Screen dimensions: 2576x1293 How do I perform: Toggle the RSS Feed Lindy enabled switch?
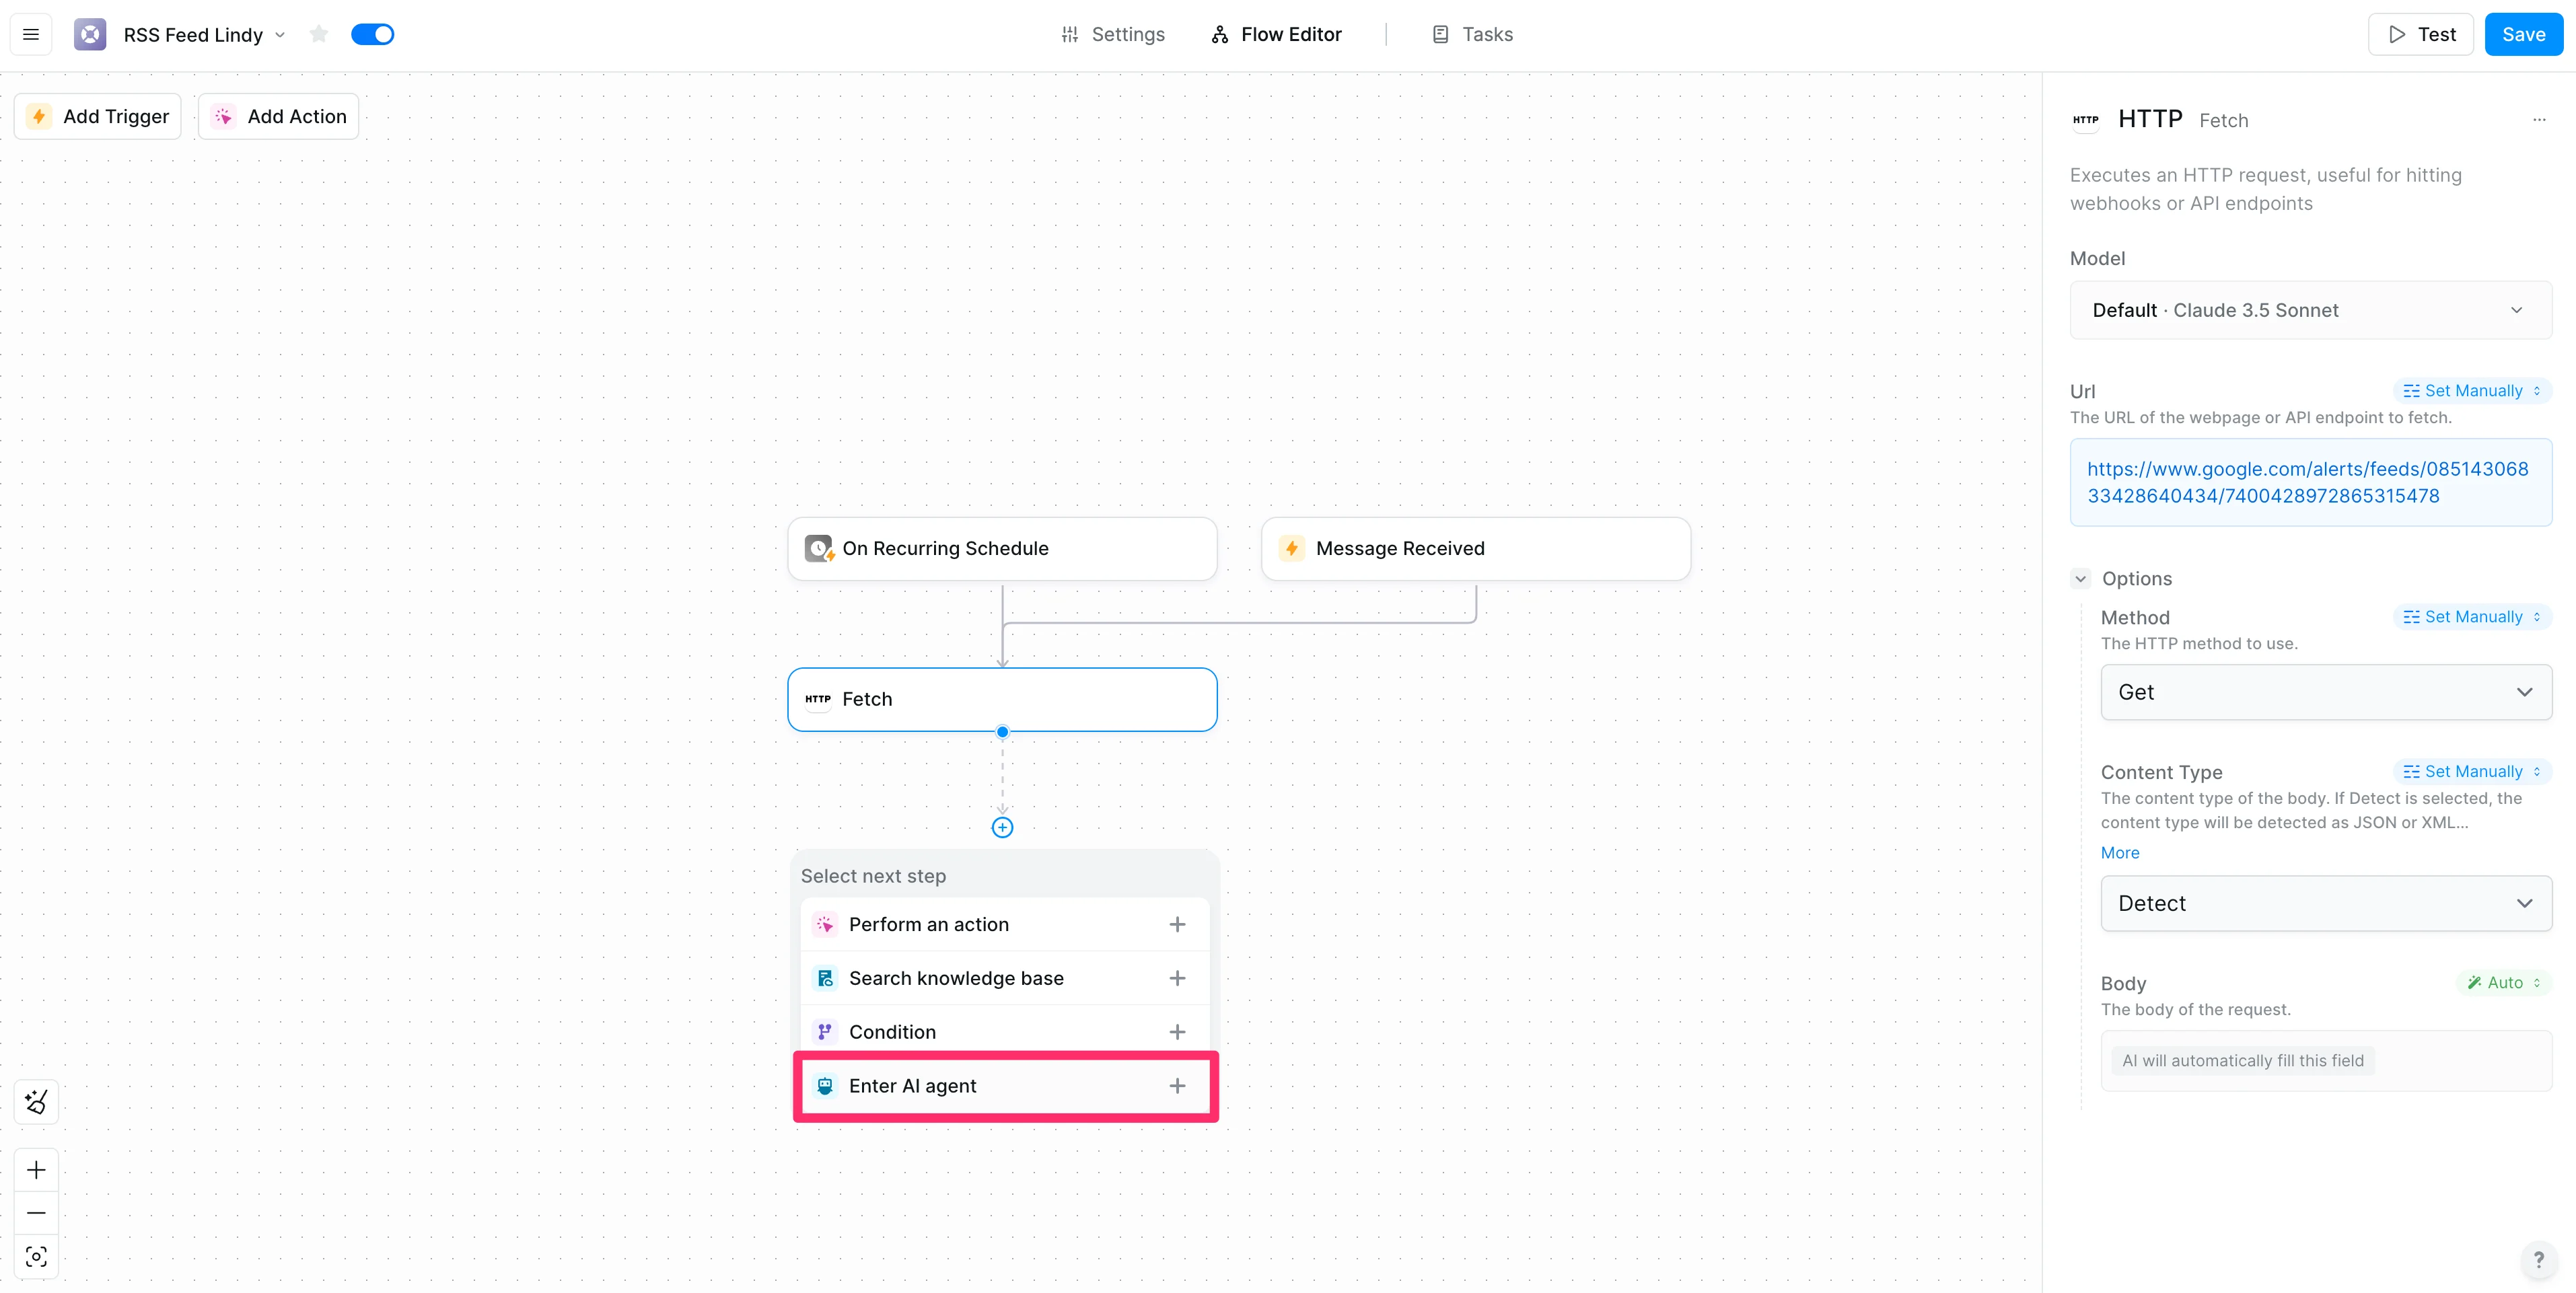pos(372,34)
